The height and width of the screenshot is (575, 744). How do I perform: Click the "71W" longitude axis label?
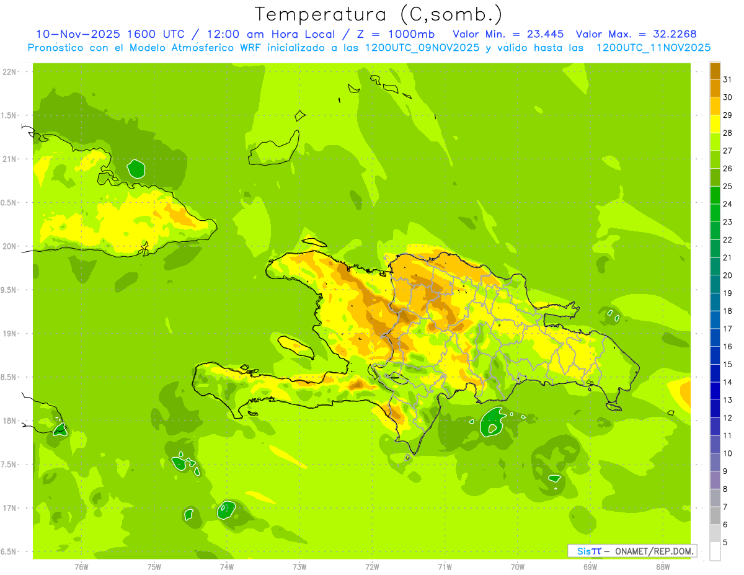[445, 566]
